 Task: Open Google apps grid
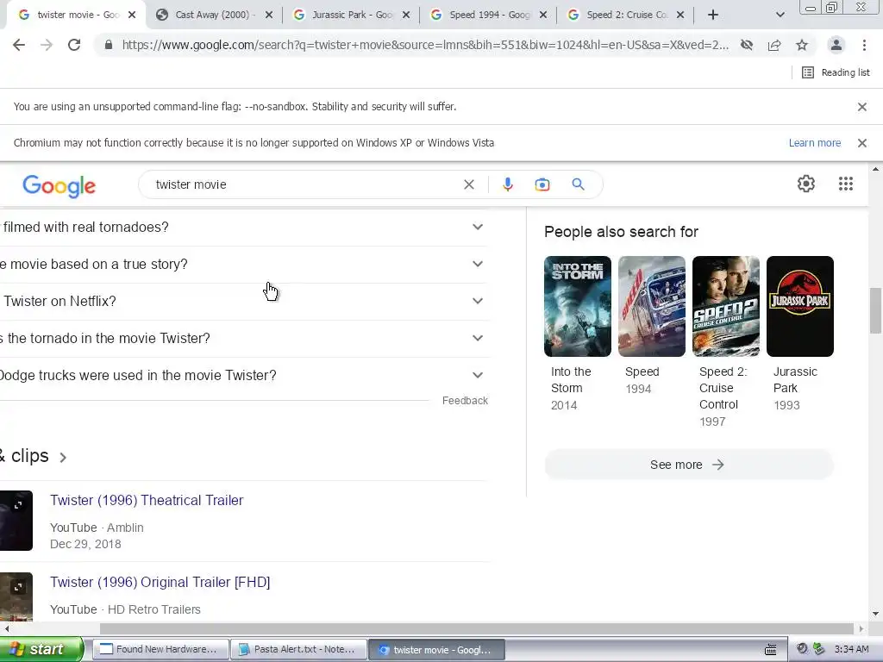(846, 184)
